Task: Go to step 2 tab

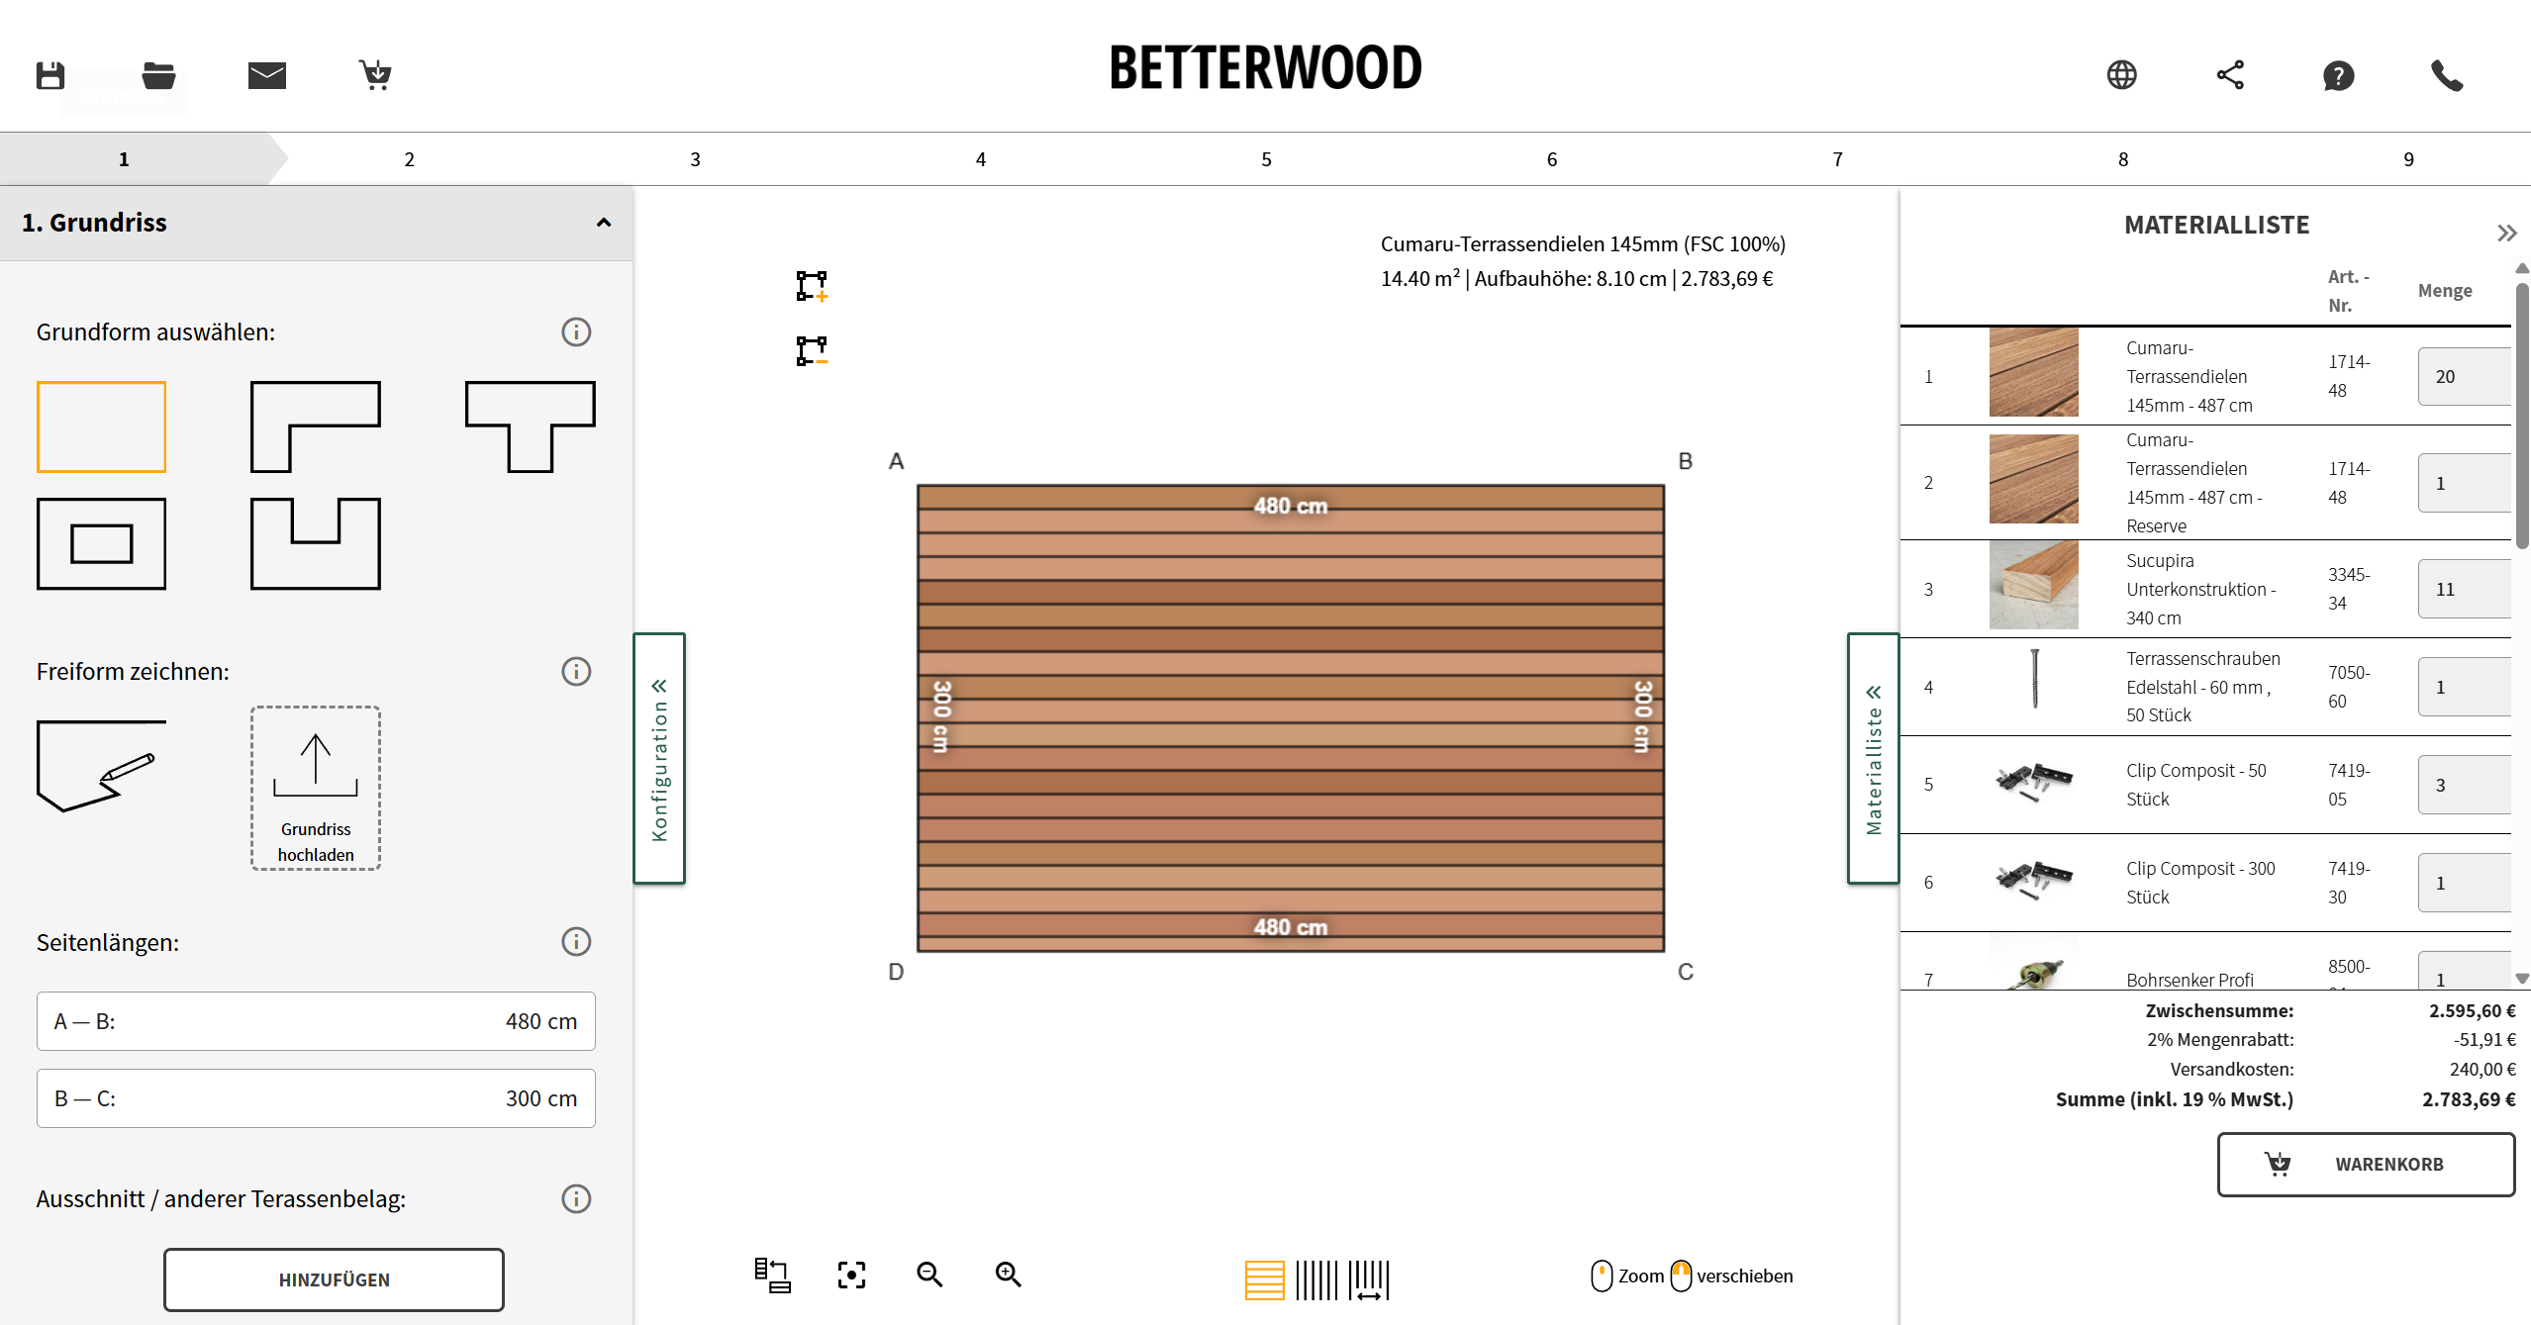Action: pos(409,159)
